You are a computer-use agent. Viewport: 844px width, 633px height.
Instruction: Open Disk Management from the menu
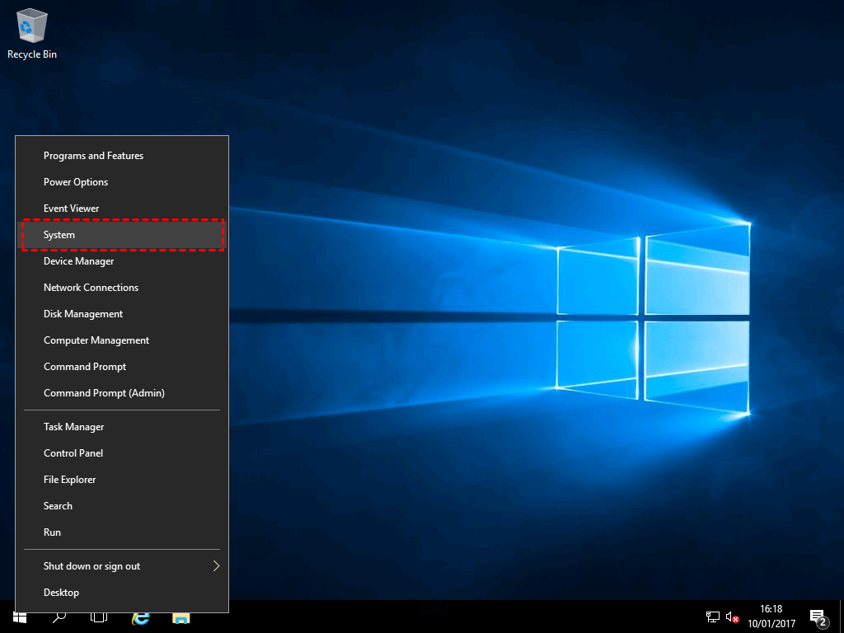83,314
